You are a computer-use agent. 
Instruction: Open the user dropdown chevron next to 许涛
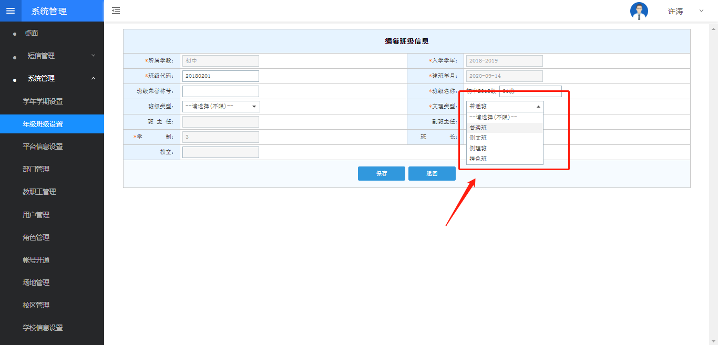click(701, 11)
